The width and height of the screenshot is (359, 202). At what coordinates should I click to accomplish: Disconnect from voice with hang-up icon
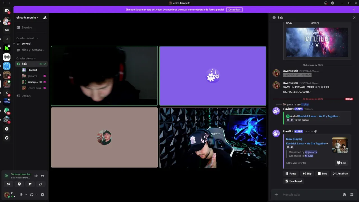click(42, 176)
